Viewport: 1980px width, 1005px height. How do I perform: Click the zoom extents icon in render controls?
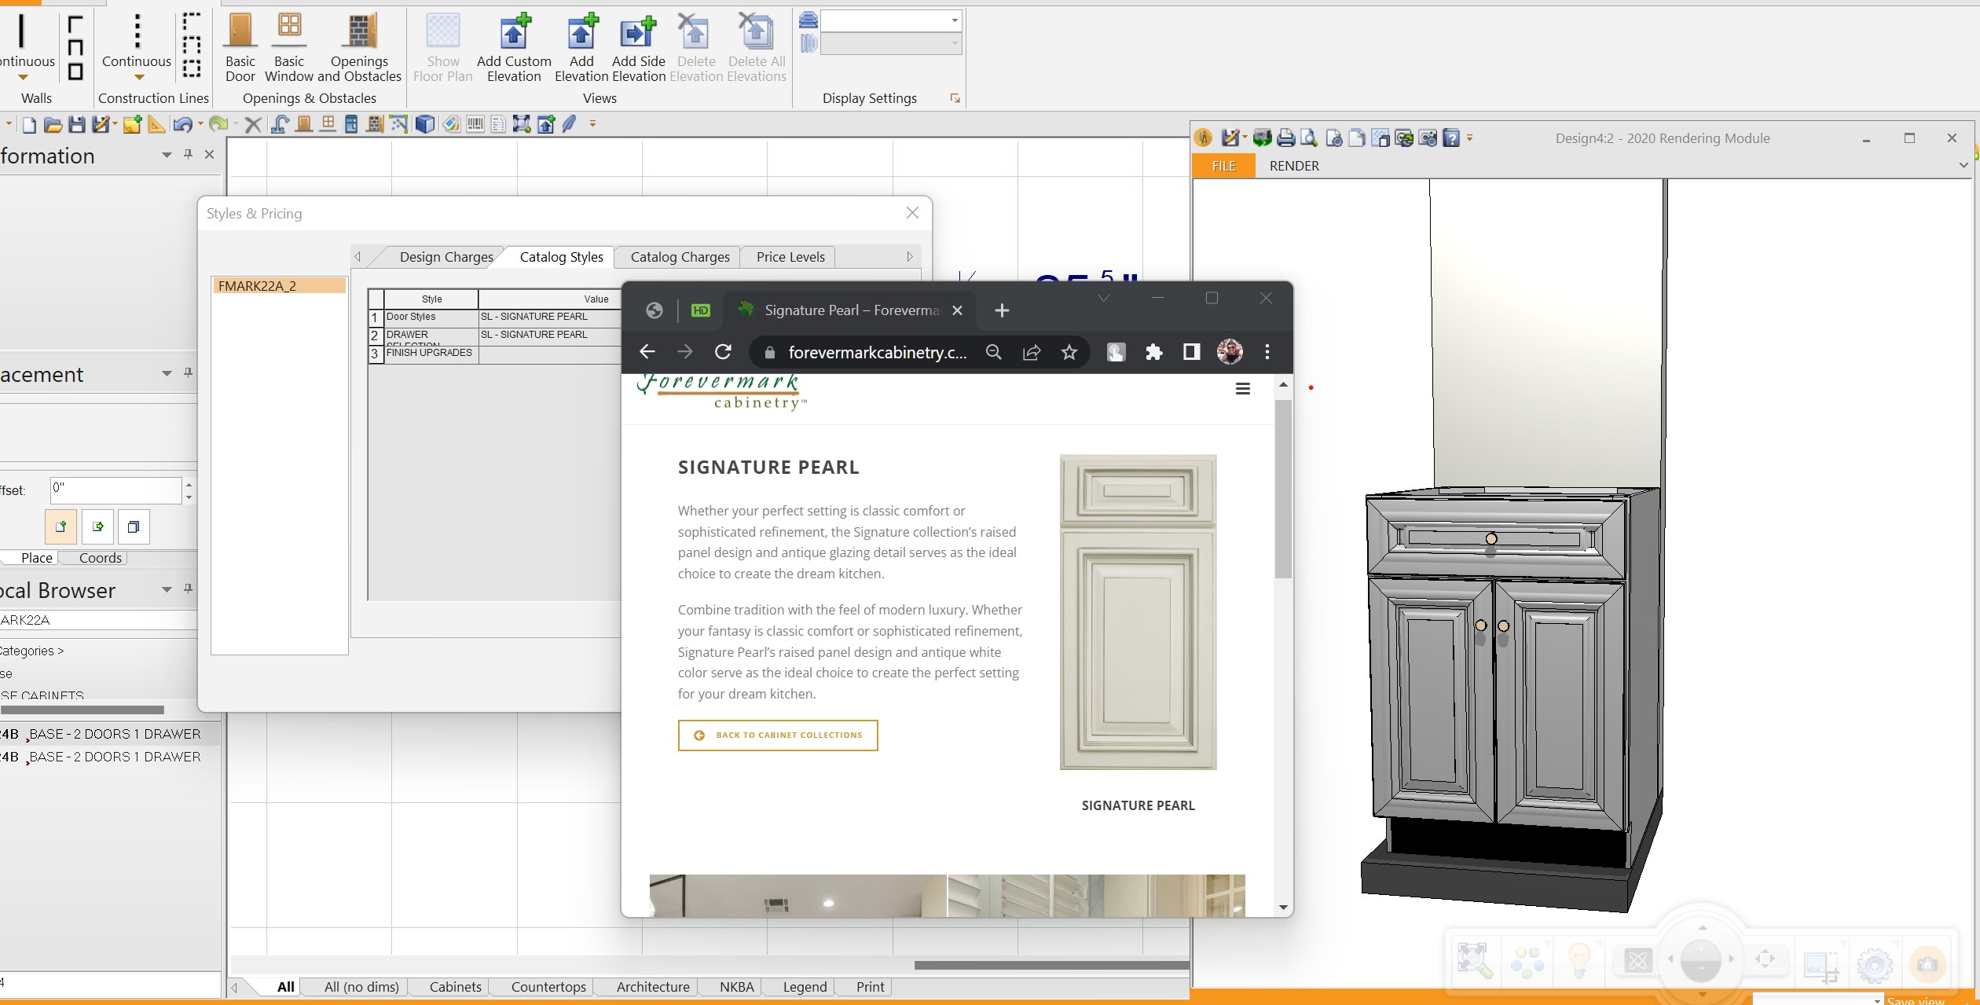point(1474,960)
